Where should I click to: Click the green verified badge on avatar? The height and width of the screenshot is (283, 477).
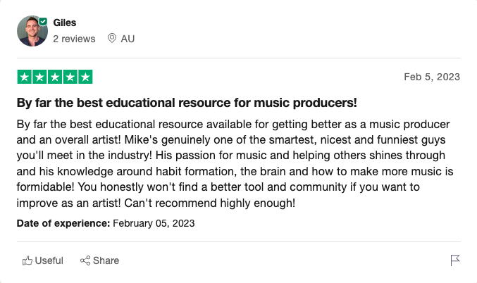[x=44, y=23]
